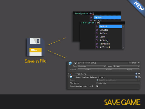Open Transform component help book icon
Viewport: 145px width, 109px height.
point(136,74)
